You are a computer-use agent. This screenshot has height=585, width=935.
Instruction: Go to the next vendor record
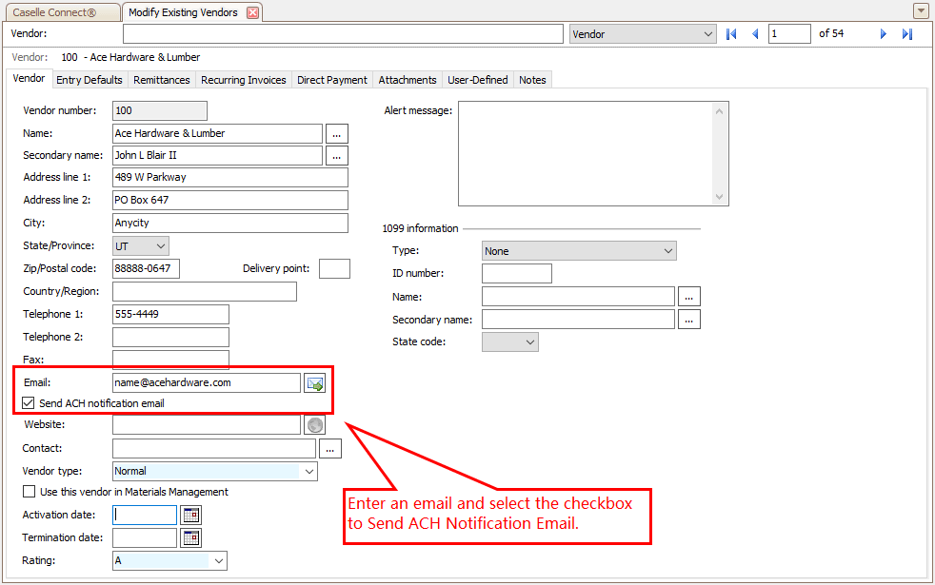884,34
